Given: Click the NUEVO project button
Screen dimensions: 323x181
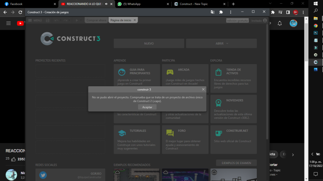Looking at the screenshot, I should 149,44.
